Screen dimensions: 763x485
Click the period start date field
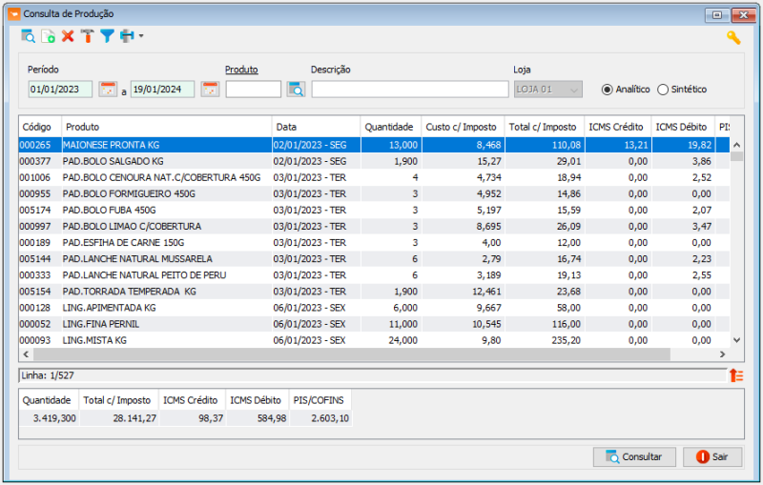click(x=60, y=90)
